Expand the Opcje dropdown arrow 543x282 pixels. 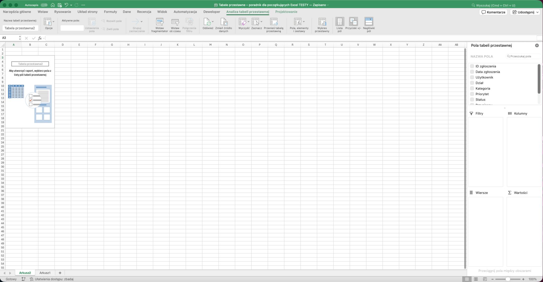[x=54, y=21]
